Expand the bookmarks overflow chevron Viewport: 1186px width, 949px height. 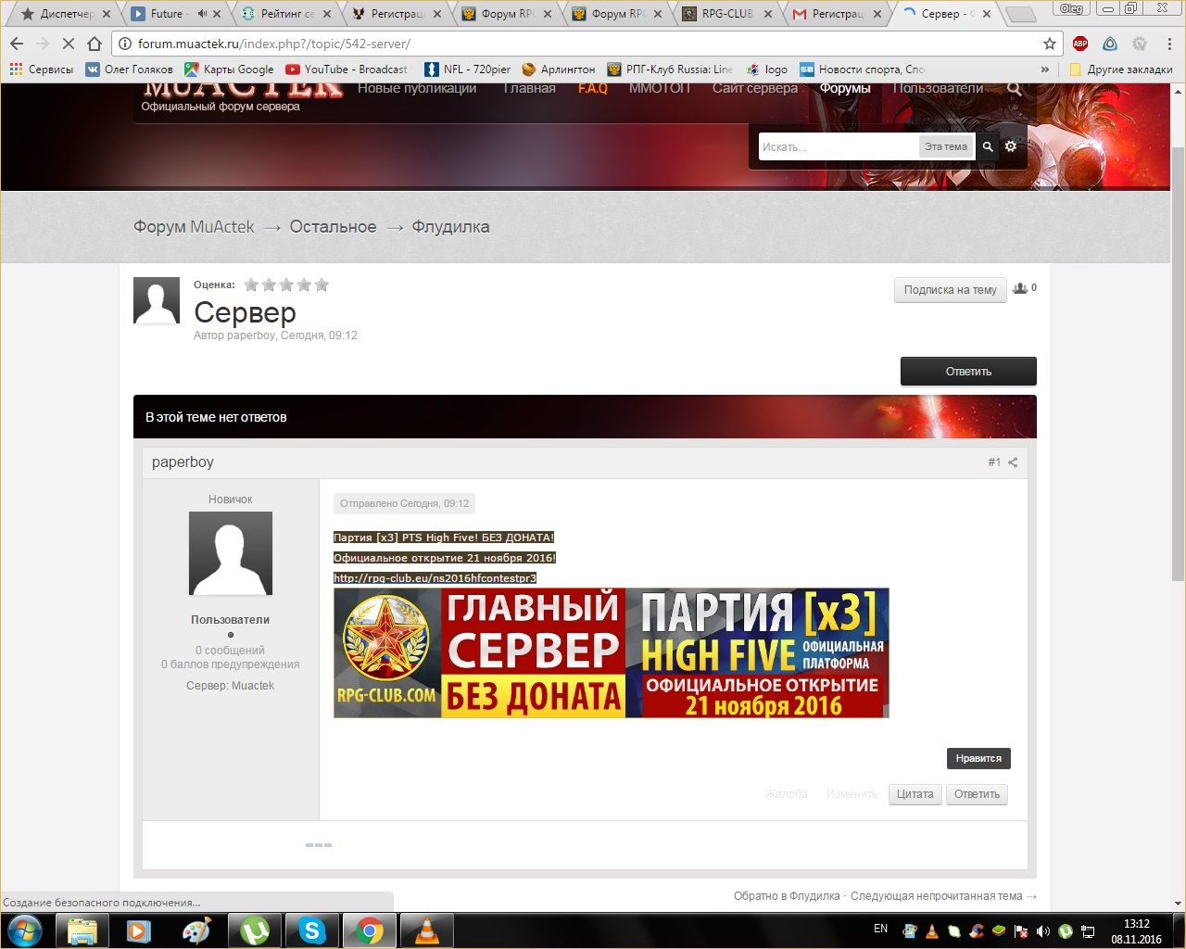point(1045,70)
